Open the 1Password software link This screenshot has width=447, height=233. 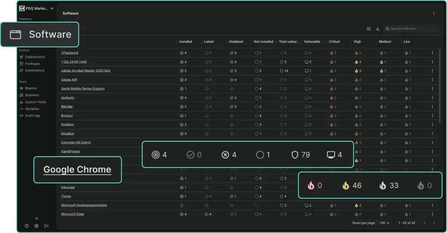(x=70, y=53)
